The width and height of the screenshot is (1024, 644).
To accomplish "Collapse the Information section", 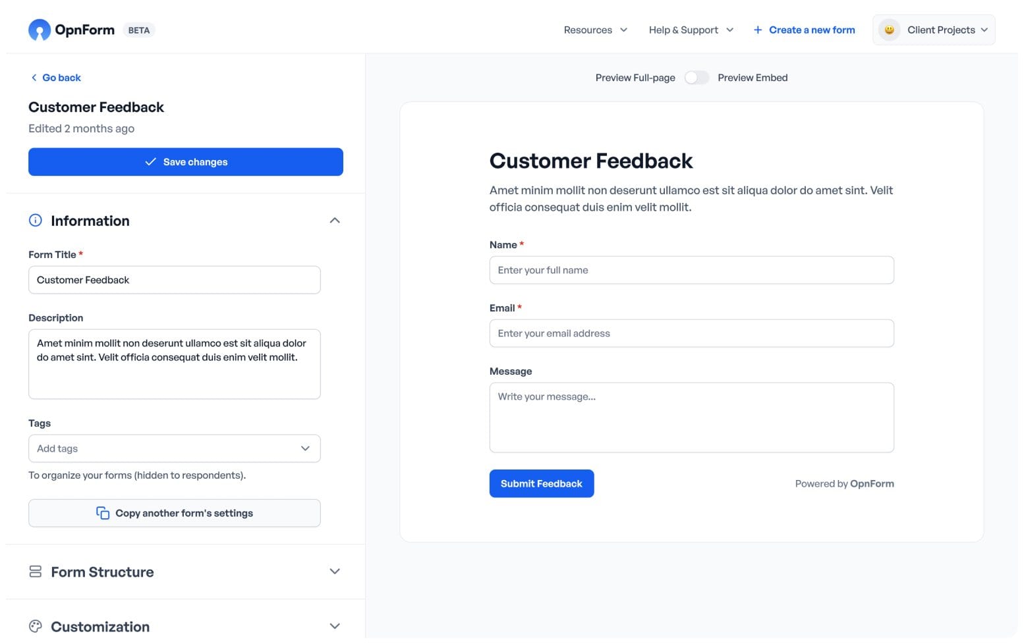I will pos(335,220).
